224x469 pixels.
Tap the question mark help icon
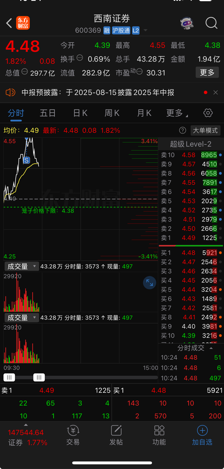[183, 130]
